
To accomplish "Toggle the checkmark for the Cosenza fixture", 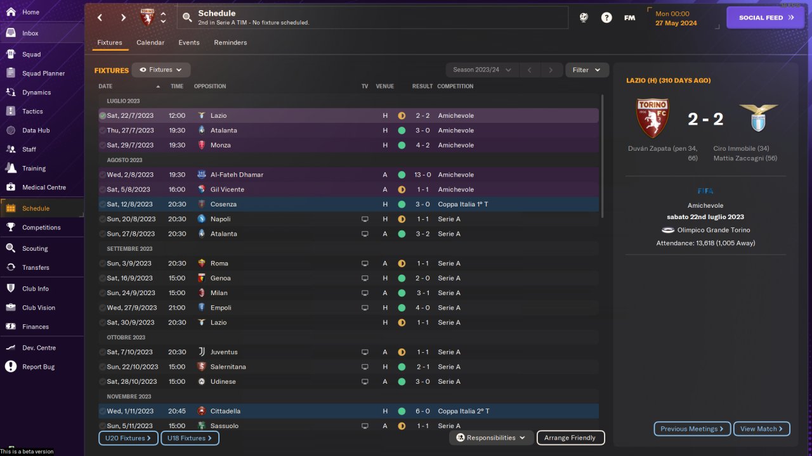I will (x=103, y=205).
